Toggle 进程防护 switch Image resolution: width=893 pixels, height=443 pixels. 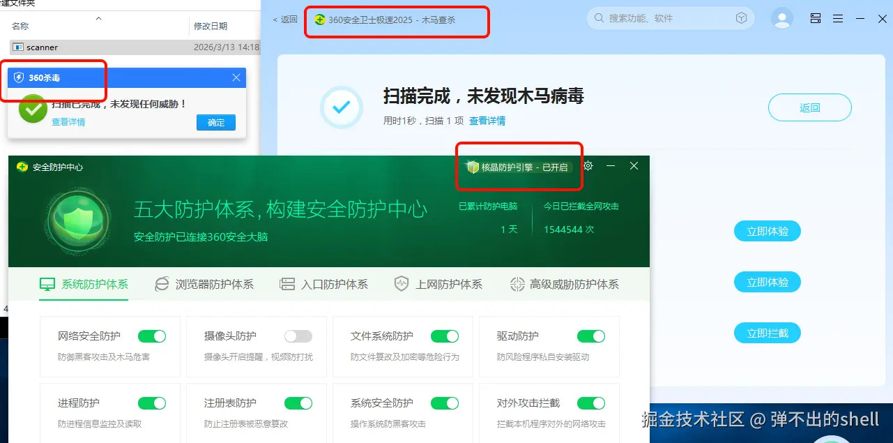pyautogui.click(x=152, y=403)
